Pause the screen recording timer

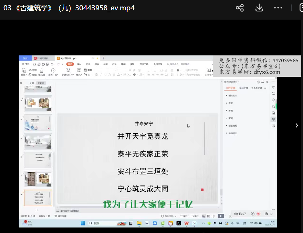coord(253,214)
